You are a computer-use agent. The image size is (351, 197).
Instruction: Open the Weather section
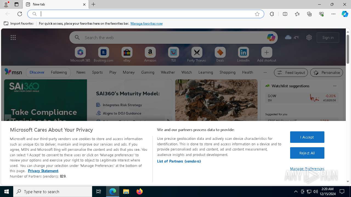click(x=168, y=72)
